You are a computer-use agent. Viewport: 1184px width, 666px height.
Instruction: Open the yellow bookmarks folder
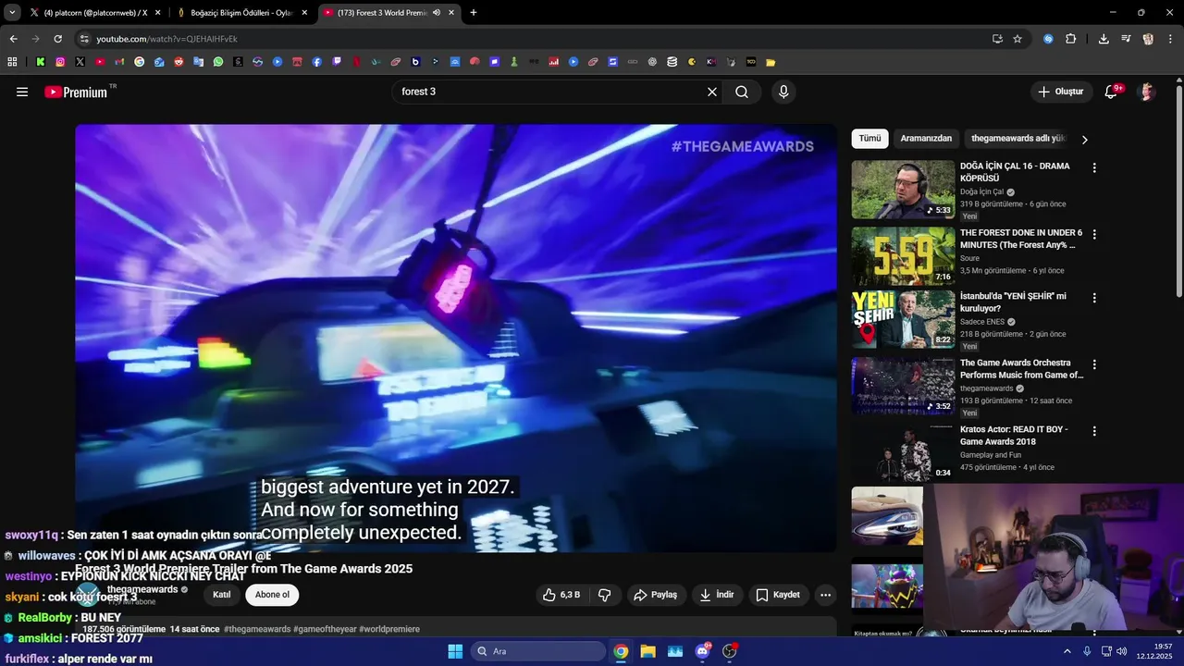click(771, 62)
